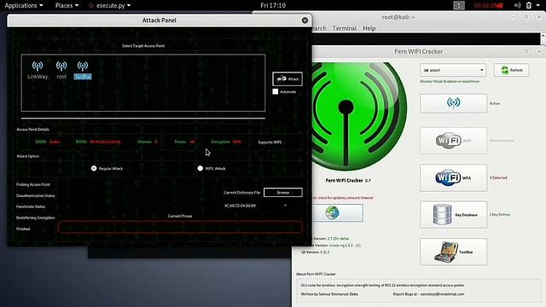
Task: Click the volume icon in top bar
Action: 518,5
